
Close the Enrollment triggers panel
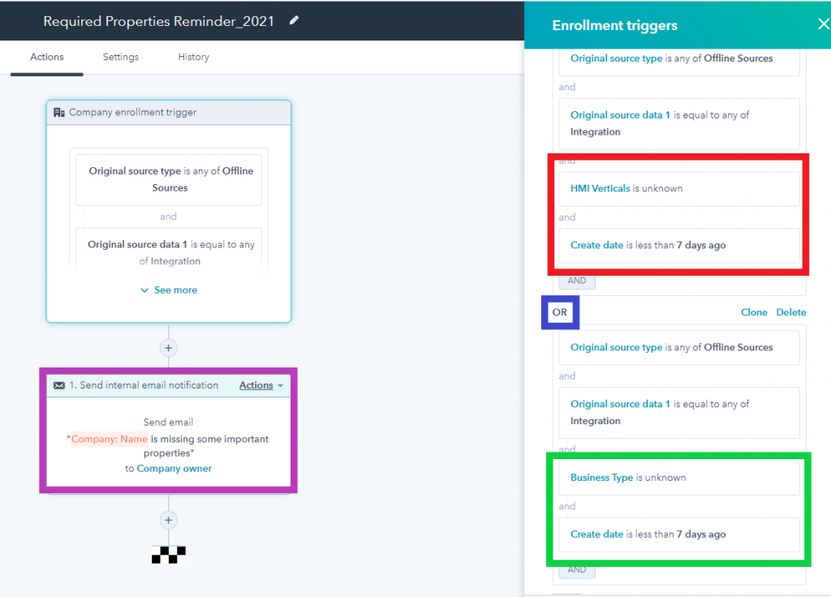(x=823, y=24)
